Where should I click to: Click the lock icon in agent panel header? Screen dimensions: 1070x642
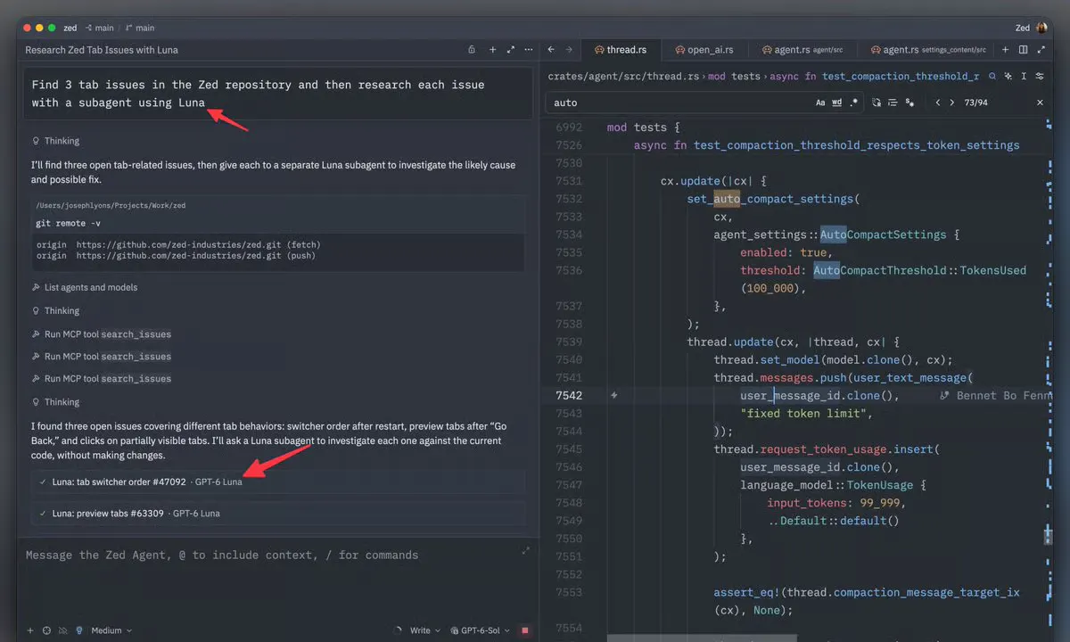472,50
